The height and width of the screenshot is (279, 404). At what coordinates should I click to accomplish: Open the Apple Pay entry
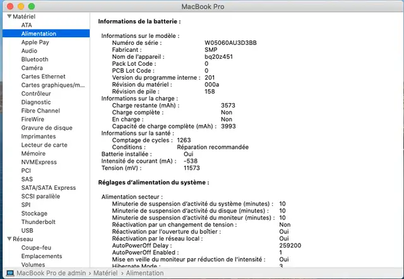[x=35, y=42]
